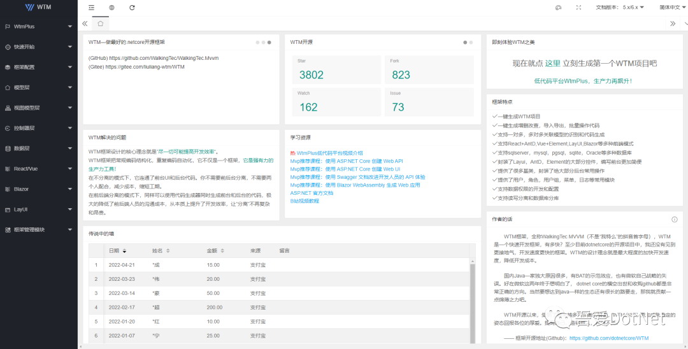Collapse the sidebar with the menu fold icon

click(91, 8)
